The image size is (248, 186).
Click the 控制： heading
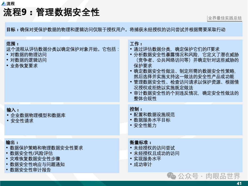coord(136,109)
